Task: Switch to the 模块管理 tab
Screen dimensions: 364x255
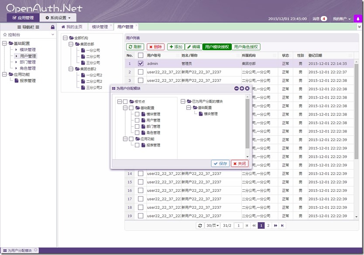Action: 100,27
